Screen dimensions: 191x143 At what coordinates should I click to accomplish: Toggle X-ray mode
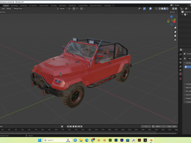pos(156,9)
